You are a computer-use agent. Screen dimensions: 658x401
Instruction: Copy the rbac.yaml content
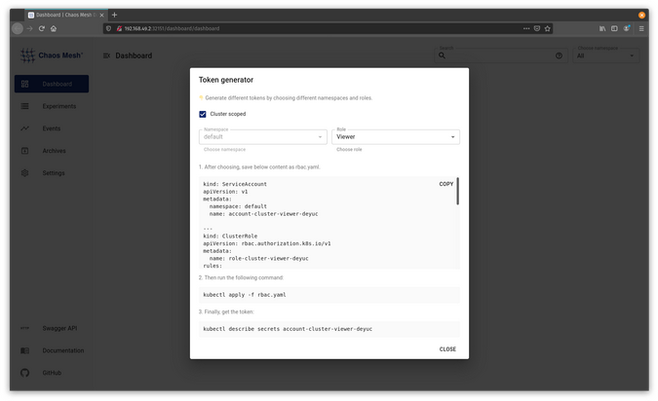pos(445,184)
